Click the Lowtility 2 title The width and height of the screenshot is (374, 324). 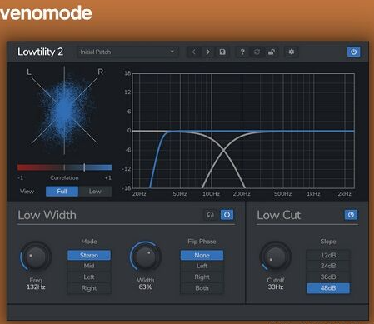(x=40, y=52)
